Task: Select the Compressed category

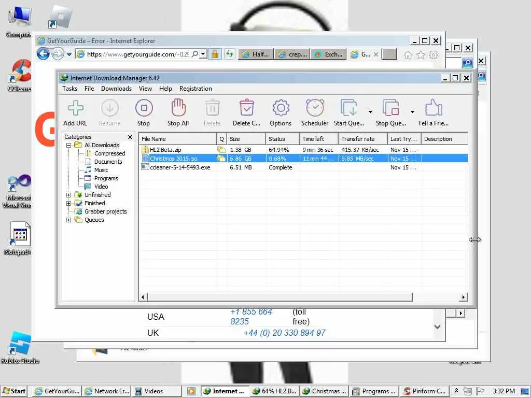Action: point(110,153)
